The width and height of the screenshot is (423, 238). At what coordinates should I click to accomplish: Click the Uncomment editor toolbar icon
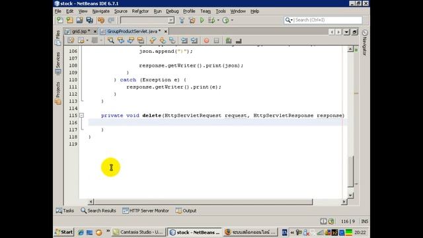click(239, 41)
